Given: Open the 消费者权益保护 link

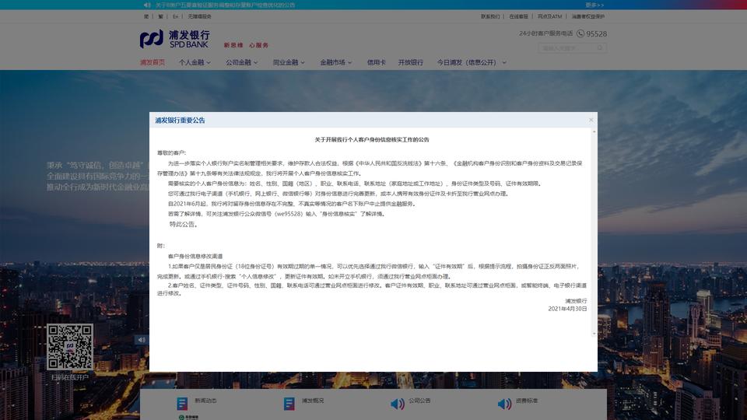Looking at the screenshot, I should [x=588, y=16].
